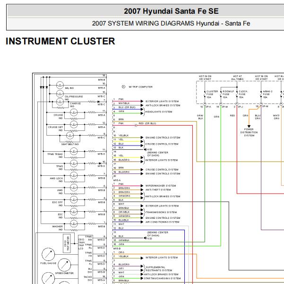Click the 'ODO/TRIP METER' box
284x284 pixels.
point(67,243)
